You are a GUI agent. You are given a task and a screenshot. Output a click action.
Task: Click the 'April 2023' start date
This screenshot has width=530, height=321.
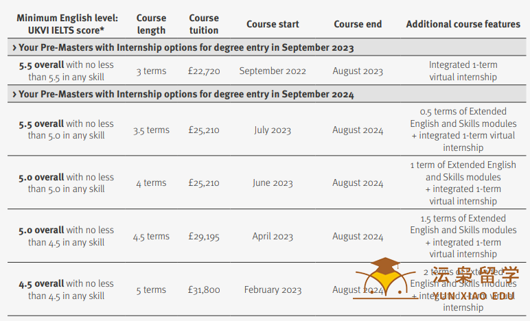(273, 237)
